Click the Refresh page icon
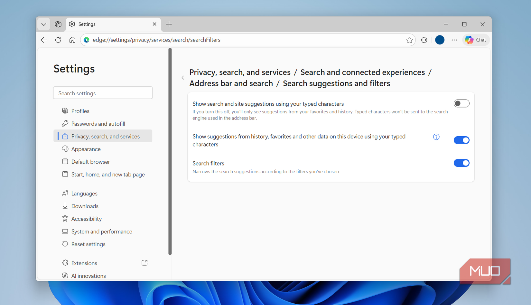 [x=58, y=40]
